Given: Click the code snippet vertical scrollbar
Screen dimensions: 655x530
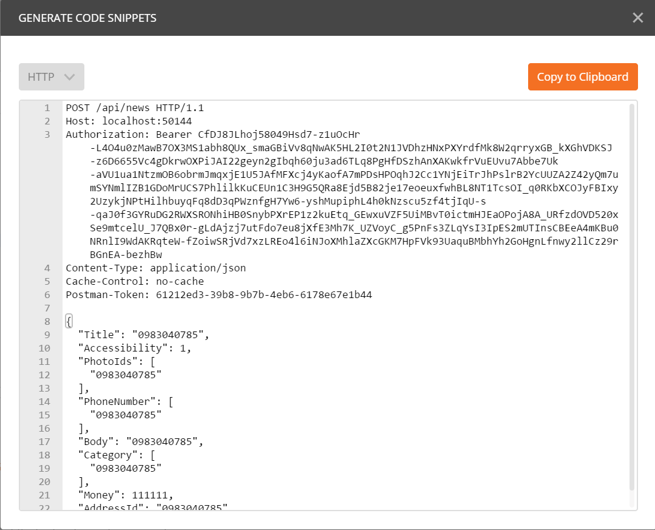Looking at the screenshot, I should click(631, 297).
